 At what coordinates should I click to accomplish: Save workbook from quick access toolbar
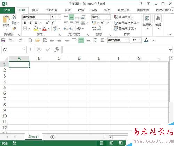tap(3, 40)
